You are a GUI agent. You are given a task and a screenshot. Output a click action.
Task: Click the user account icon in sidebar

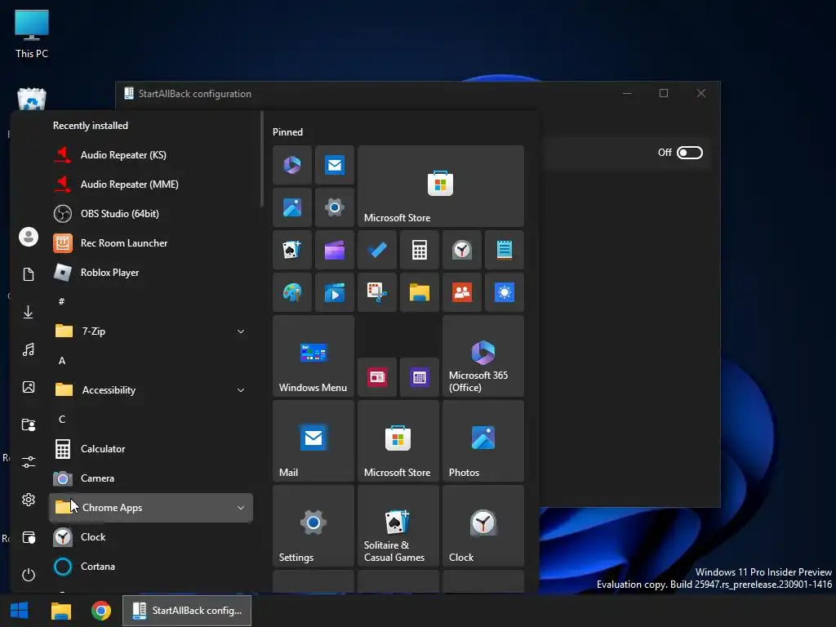[29, 237]
